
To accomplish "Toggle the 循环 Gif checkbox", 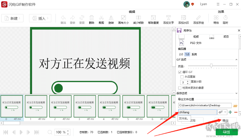I will click(x=180, y=72).
